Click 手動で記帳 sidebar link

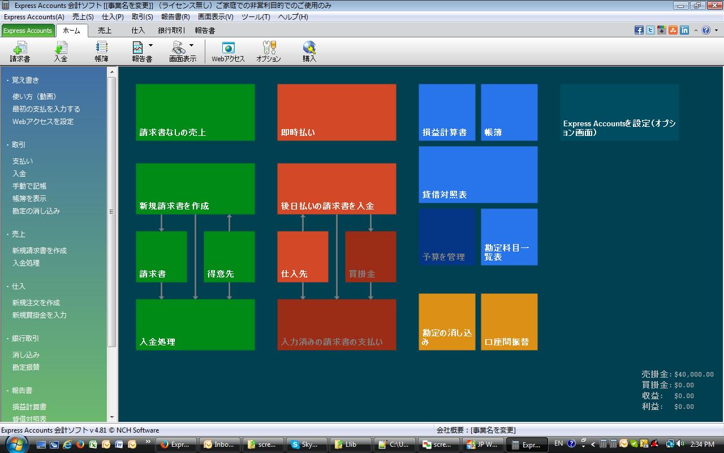(29, 186)
